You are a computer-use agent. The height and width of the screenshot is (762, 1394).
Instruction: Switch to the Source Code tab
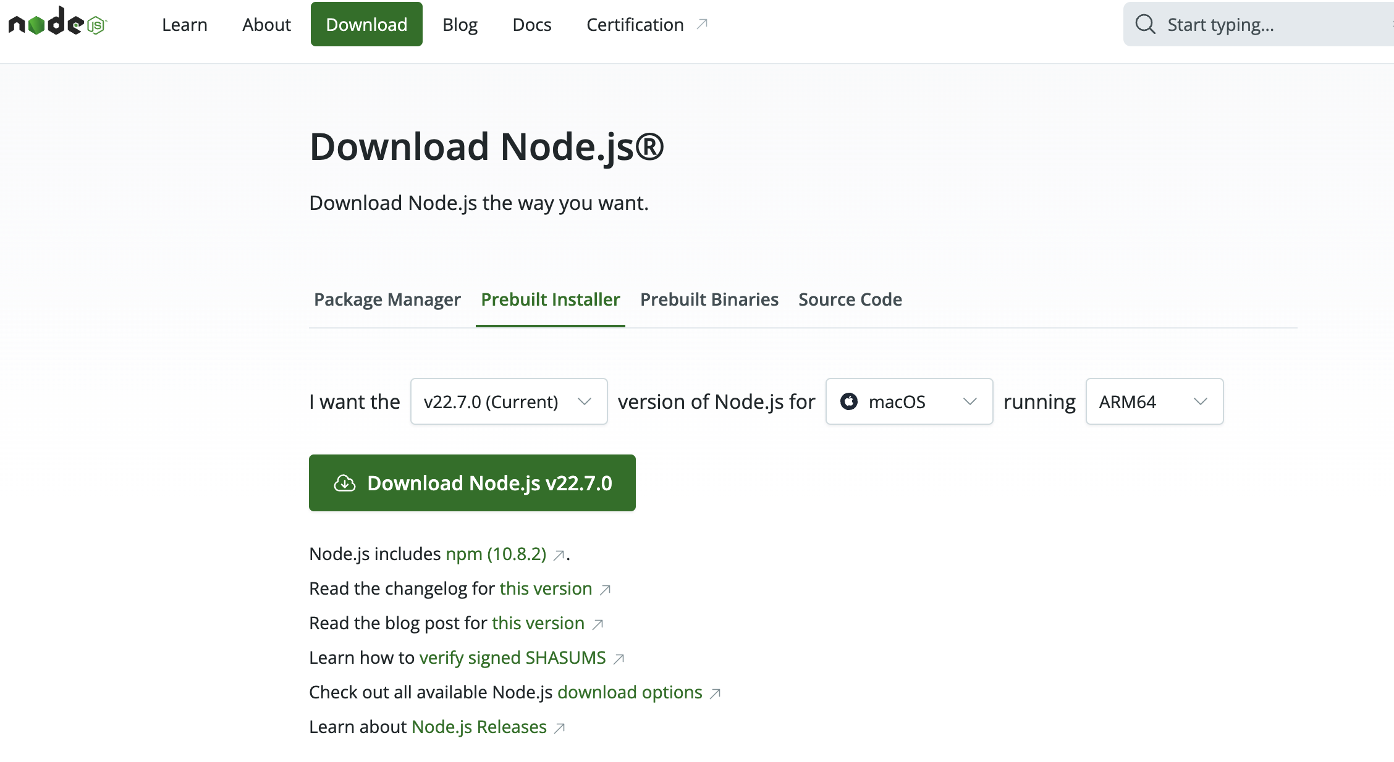pyautogui.click(x=850, y=299)
